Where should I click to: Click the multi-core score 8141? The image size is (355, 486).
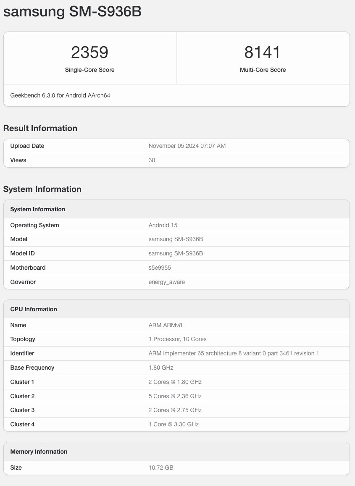click(263, 53)
